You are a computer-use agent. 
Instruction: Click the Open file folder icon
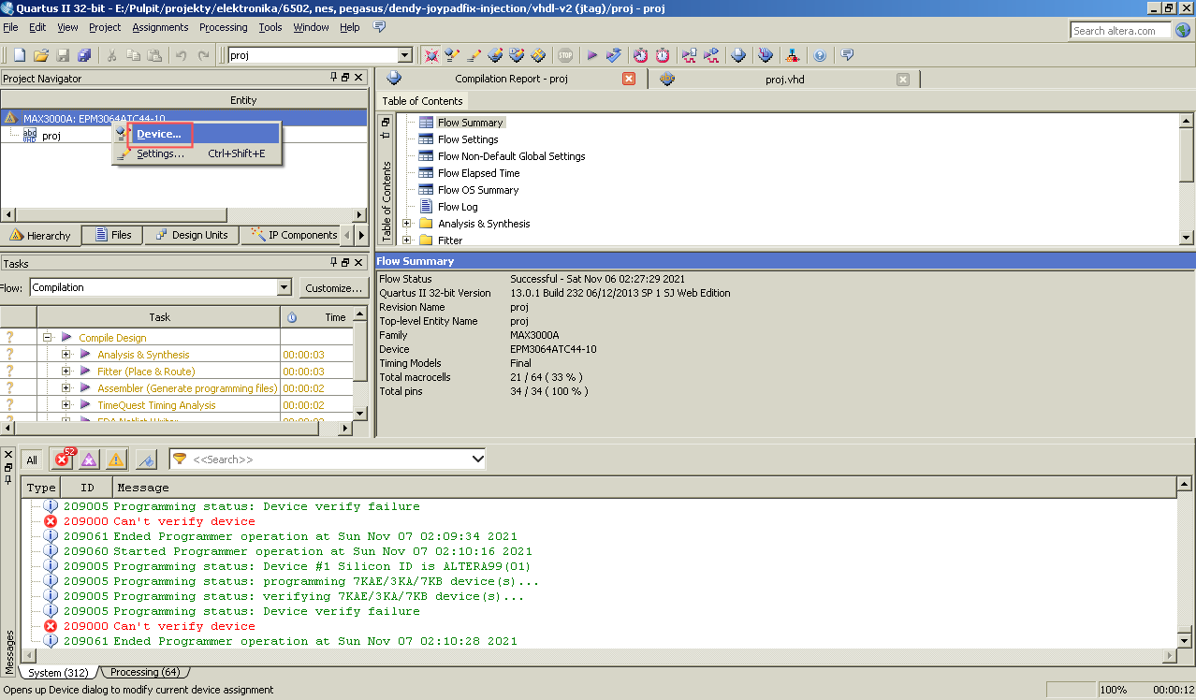tap(41, 55)
